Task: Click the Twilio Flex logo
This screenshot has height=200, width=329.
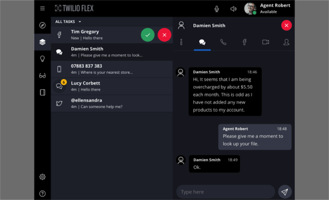Action: [74, 9]
